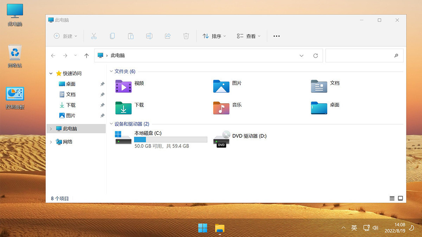Click the Delete trash icon in toolbar
The image size is (422, 237).
[x=186, y=36]
